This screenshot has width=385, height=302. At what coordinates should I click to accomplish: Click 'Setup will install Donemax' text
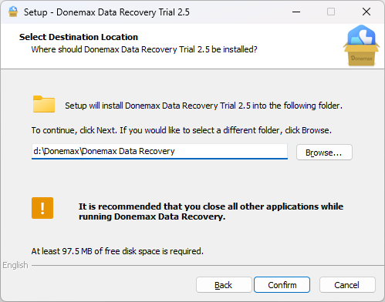(x=204, y=106)
